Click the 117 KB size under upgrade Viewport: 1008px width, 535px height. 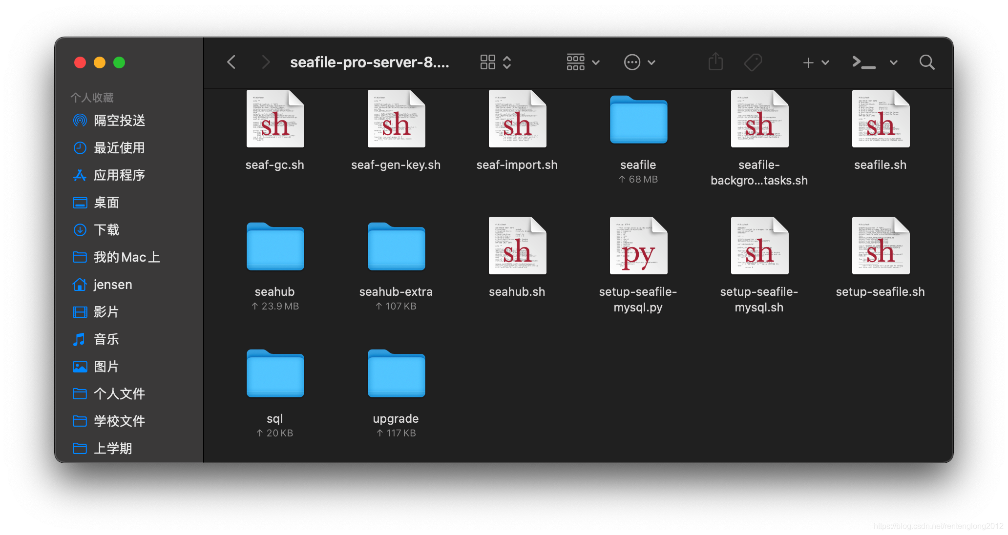pos(396,433)
